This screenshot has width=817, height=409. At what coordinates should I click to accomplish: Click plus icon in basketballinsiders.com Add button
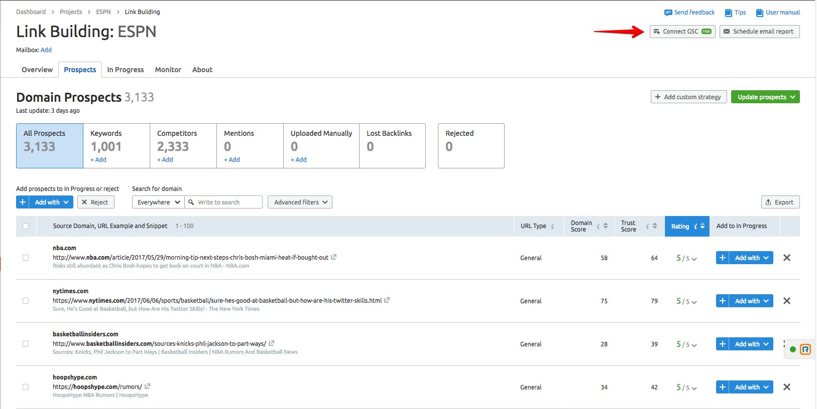pyautogui.click(x=723, y=344)
